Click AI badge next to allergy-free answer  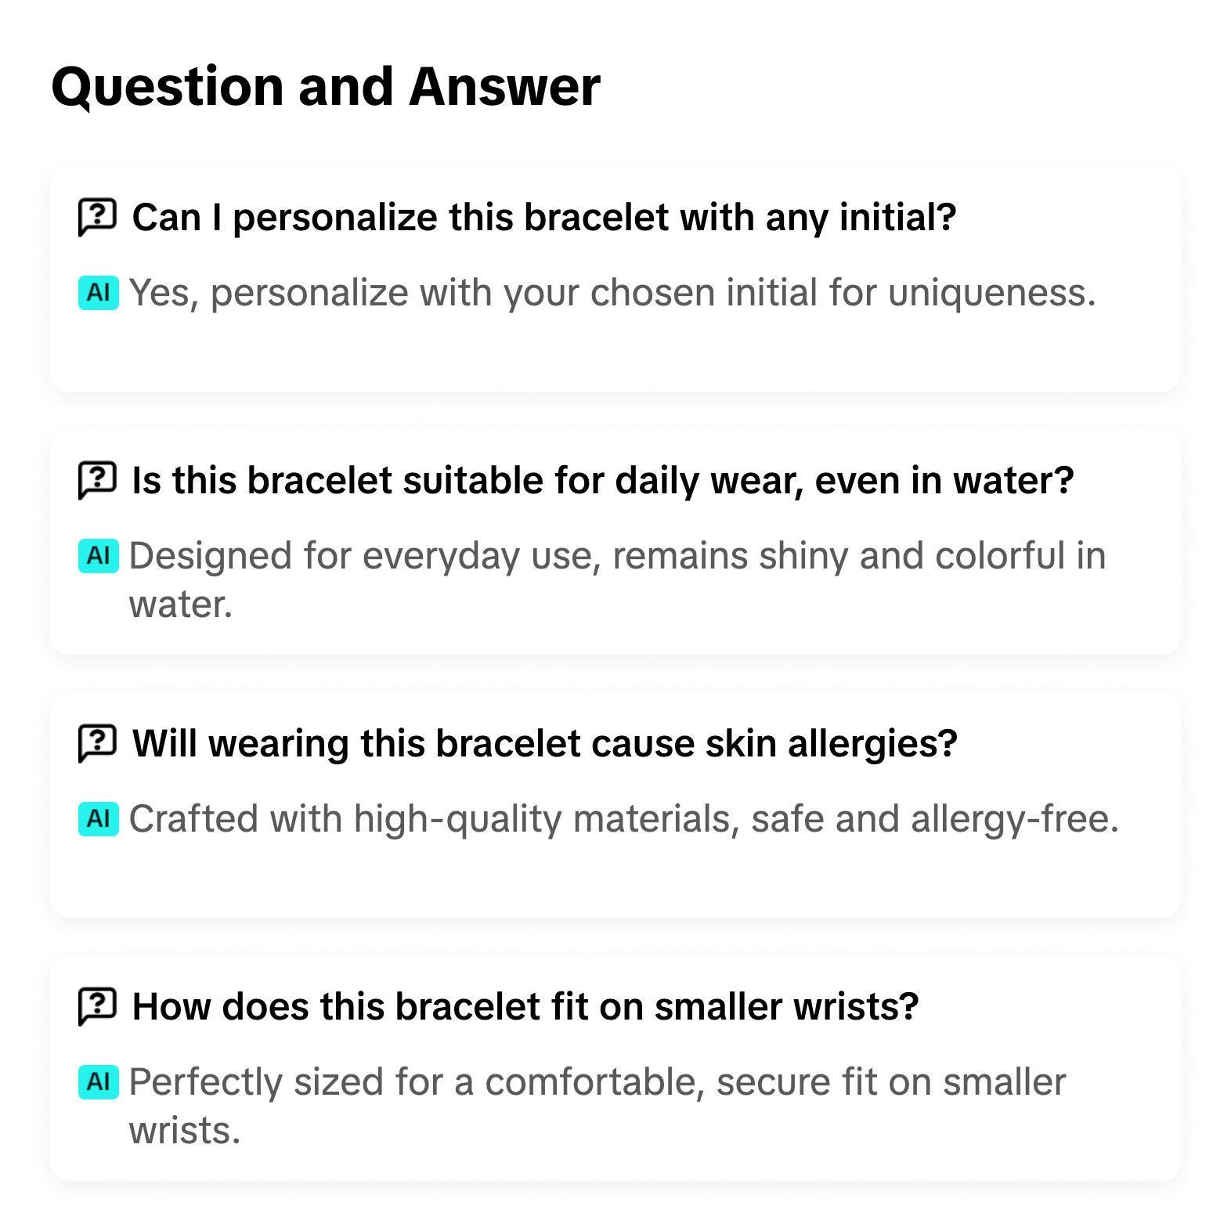(99, 819)
